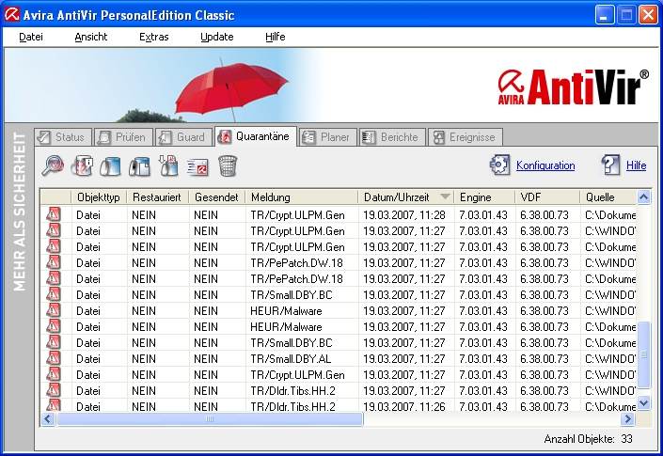
Task: Click the restore-to-location icon with document
Action: coord(139,166)
